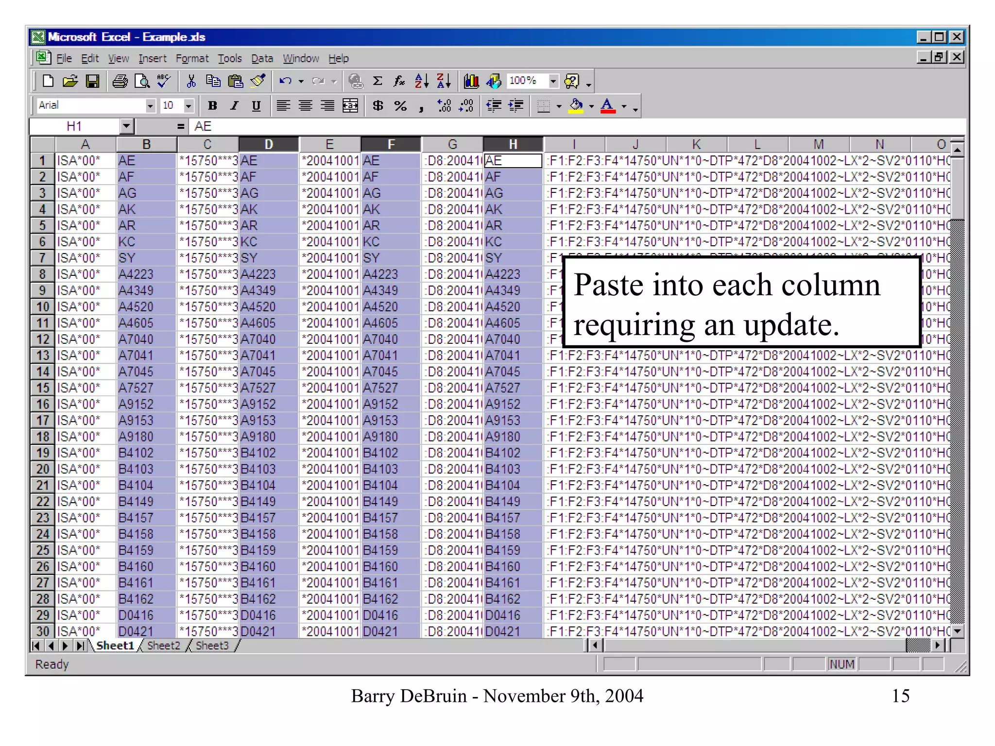Apply Currency style dollar icon
This screenshot has height=746, width=995.
tap(378, 105)
